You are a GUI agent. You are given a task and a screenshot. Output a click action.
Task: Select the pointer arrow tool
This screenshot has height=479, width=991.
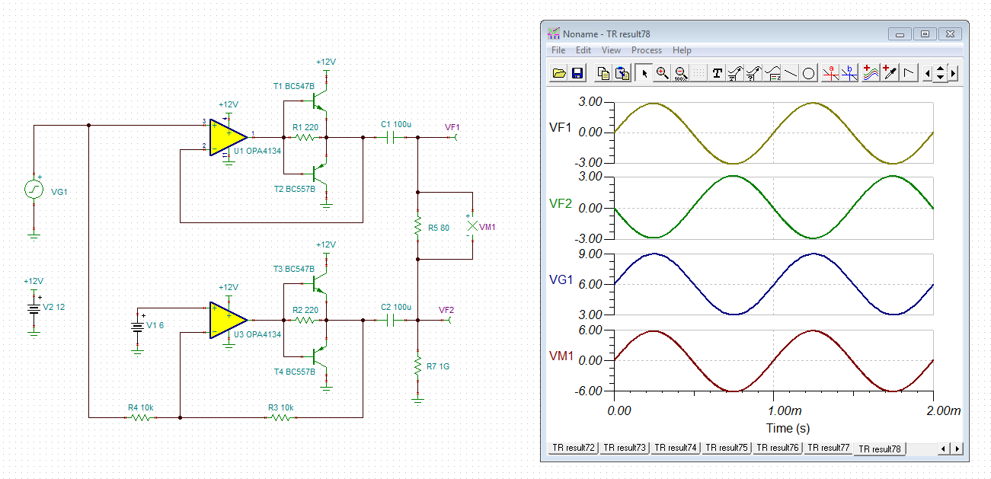pyautogui.click(x=644, y=73)
